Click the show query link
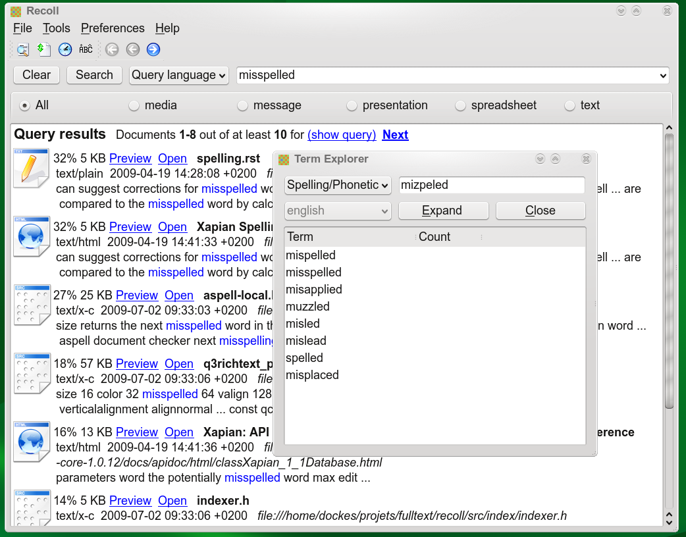The image size is (686, 537). [342, 135]
